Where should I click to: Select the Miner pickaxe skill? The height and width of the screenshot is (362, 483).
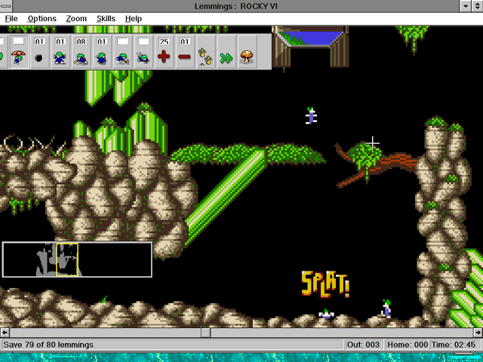pos(122,51)
